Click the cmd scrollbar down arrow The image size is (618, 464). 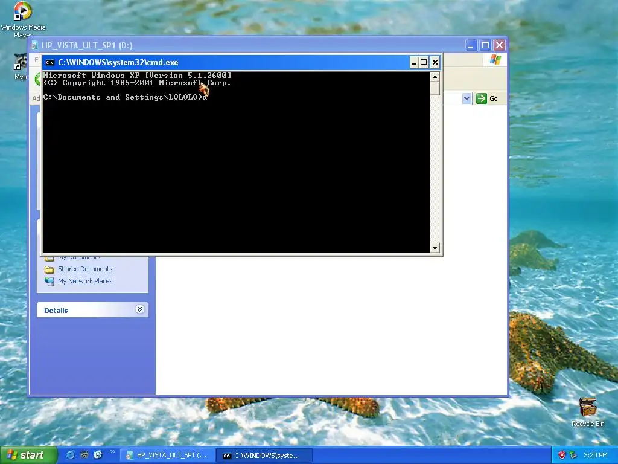[435, 248]
